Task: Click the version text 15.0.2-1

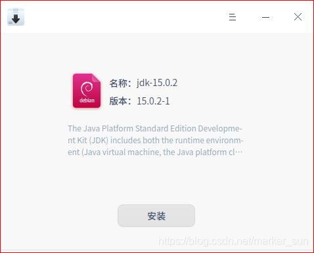Action: point(153,101)
